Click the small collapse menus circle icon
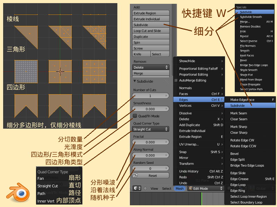Viewport: 277px width, 207px height. 145,188
